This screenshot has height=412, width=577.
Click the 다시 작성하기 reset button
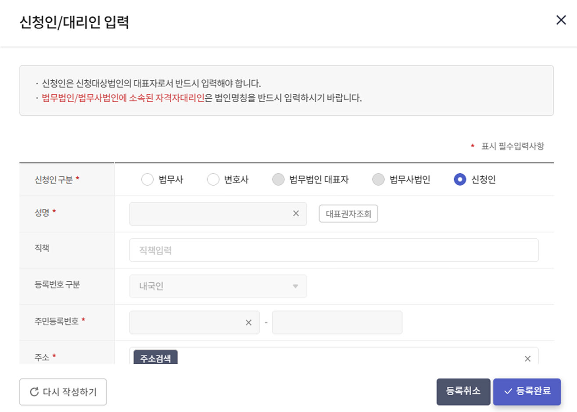point(63,392)
